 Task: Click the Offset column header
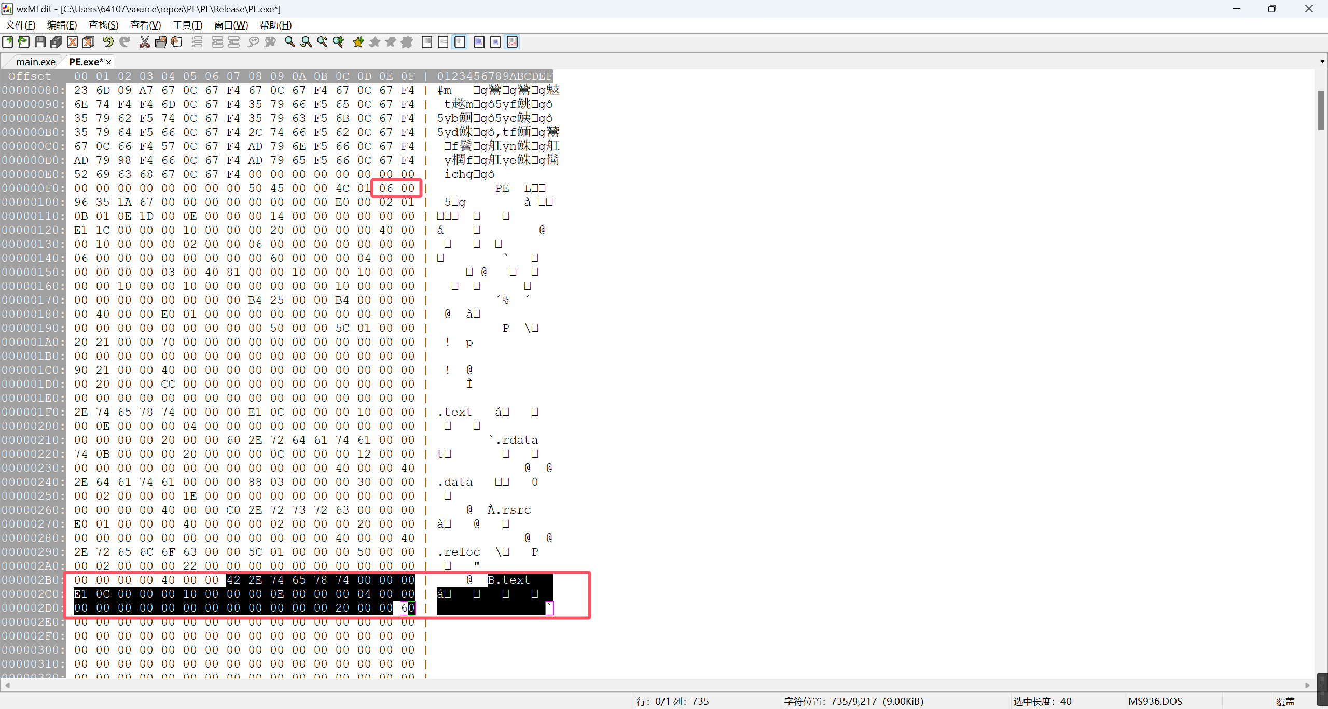(x=30, y=76)
